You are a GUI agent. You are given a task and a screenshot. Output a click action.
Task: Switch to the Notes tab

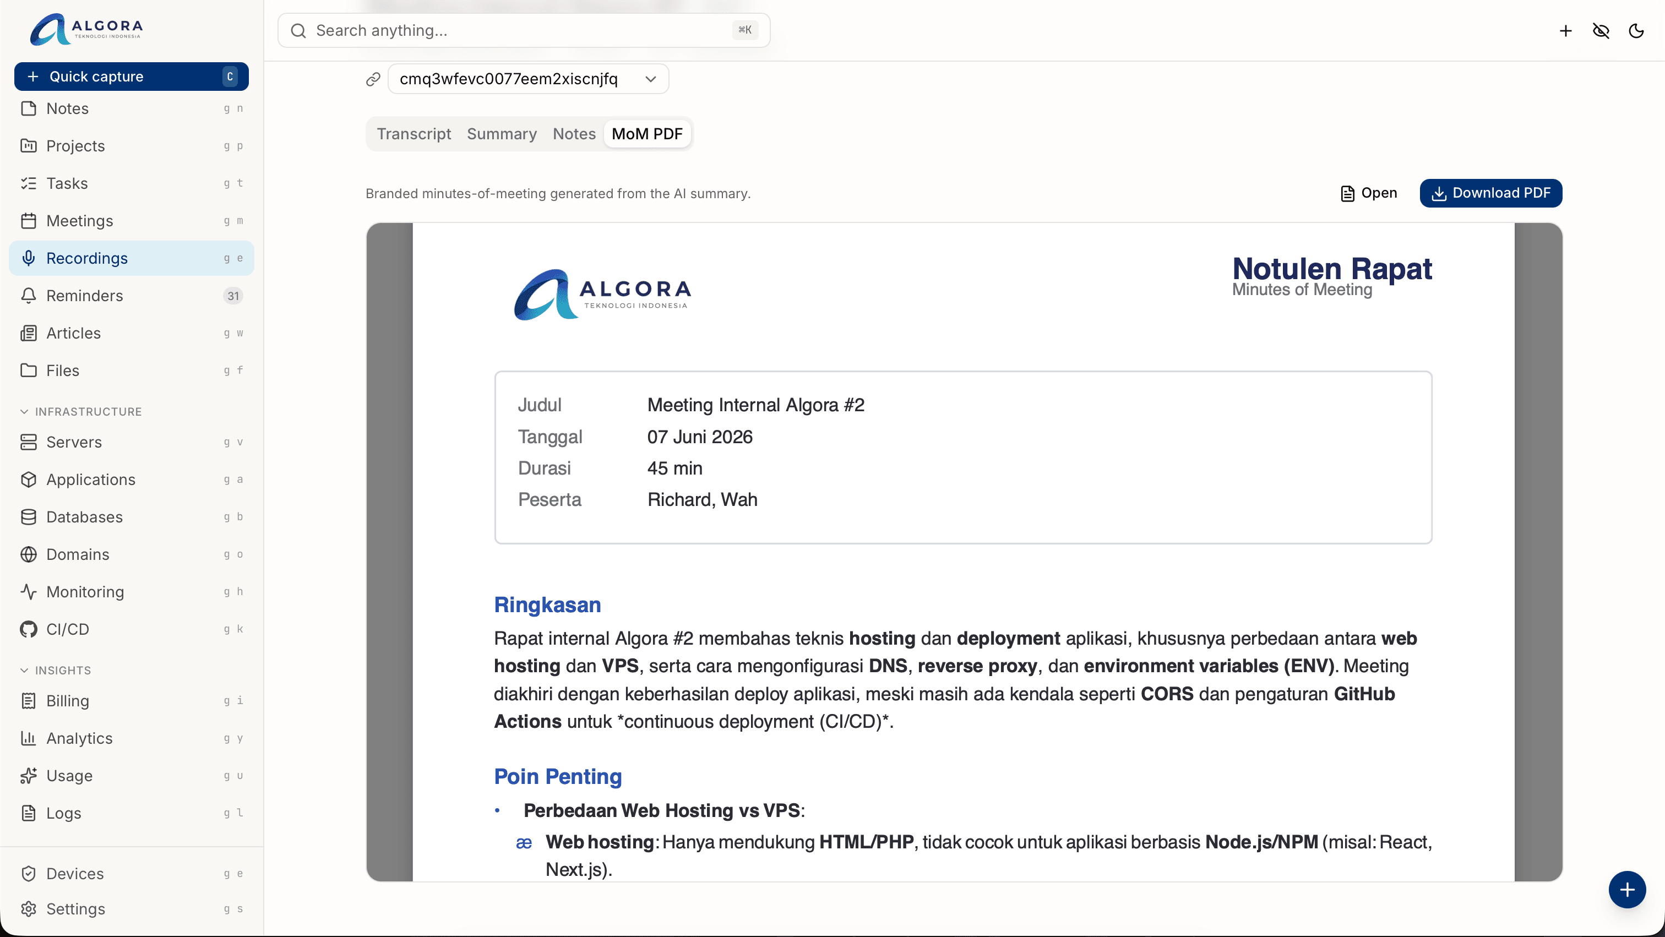click(x=574, y=134)
